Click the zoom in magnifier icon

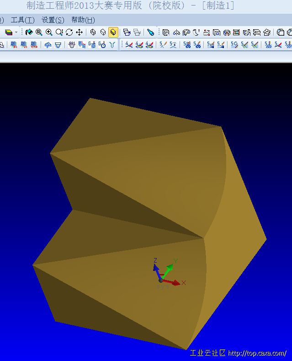(49, 32)
